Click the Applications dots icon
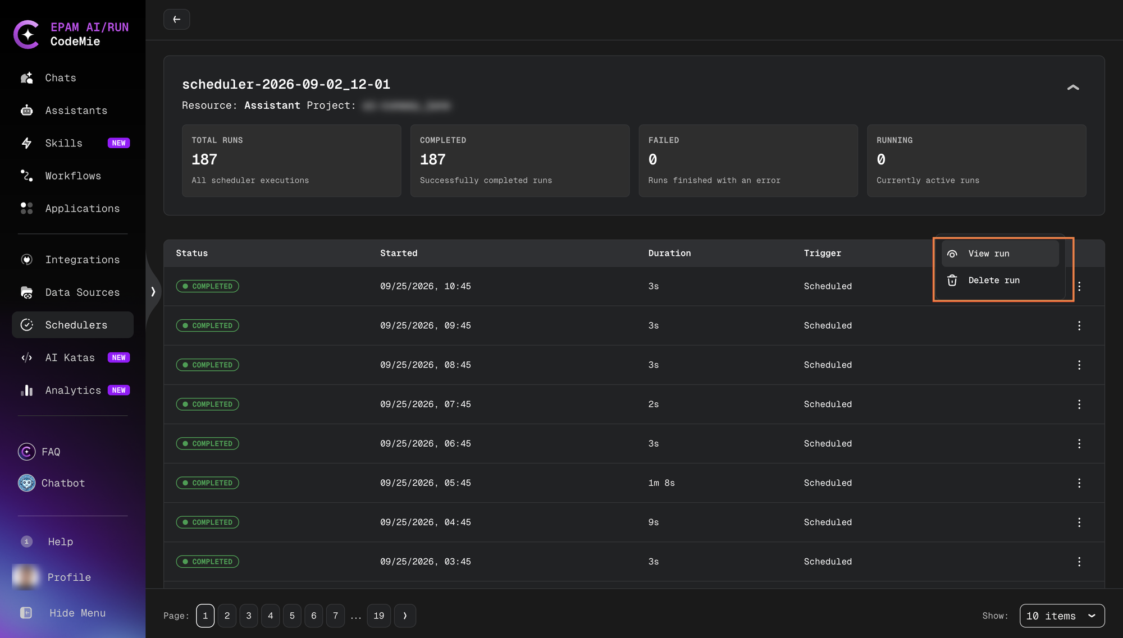Screen dimensions: 1123x638 tap(26, 208)
